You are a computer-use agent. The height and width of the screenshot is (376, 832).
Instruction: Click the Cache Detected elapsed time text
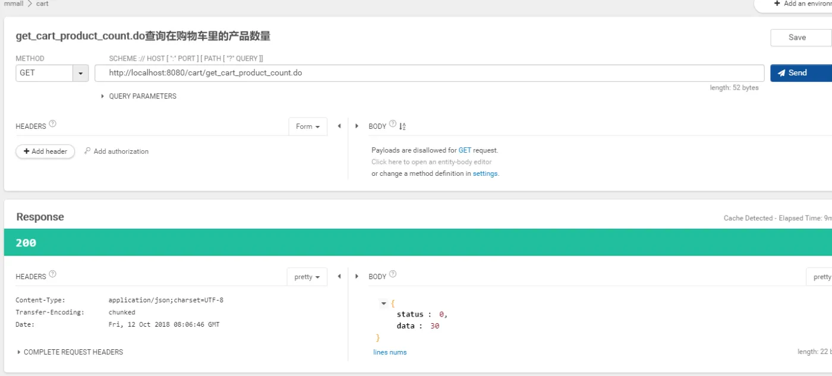[778, 218]
